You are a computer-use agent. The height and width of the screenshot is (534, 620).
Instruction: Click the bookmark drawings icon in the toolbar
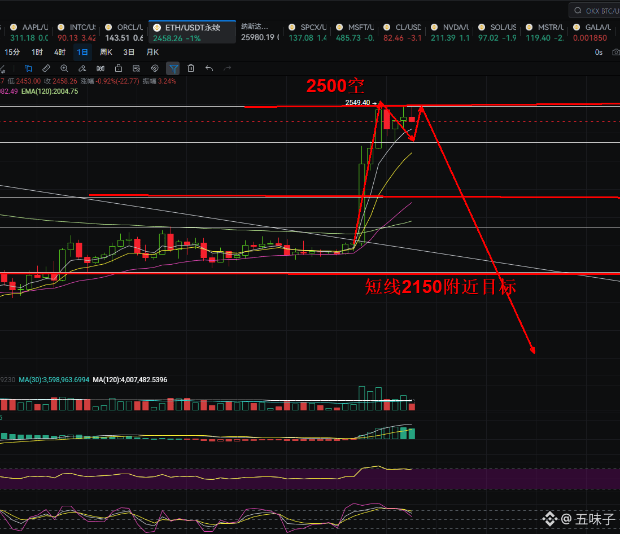(x=28, y=68)
